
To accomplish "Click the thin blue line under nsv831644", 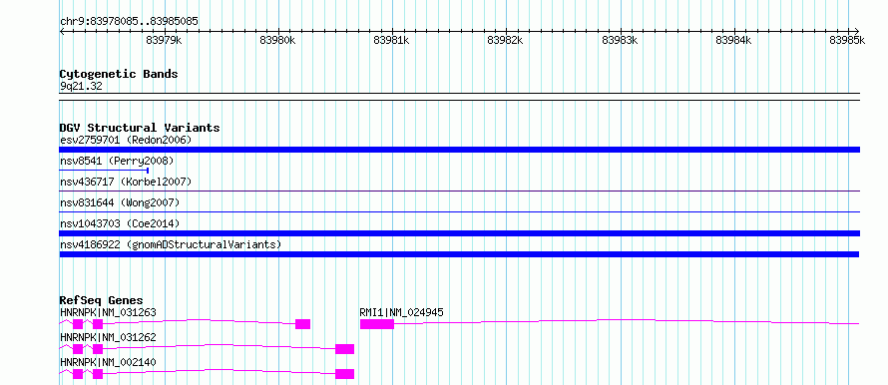I will pos(459,212).
